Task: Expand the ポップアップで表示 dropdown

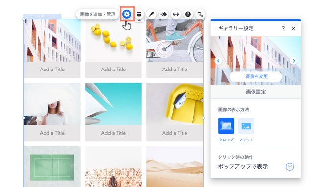Action: point(290,167)
